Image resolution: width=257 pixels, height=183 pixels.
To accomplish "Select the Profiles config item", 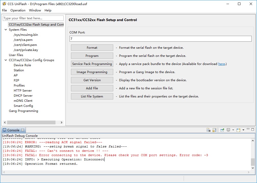I will pyautogui.click(x=19, y=85).
